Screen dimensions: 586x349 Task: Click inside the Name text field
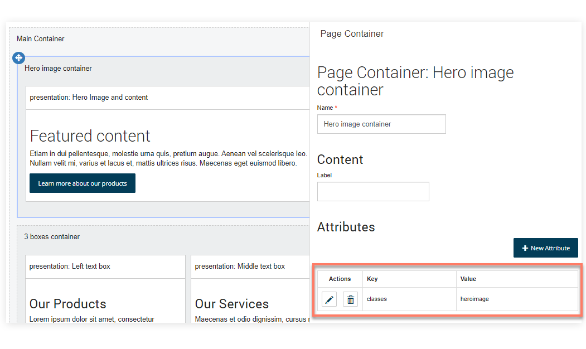(x=381, y=124)
